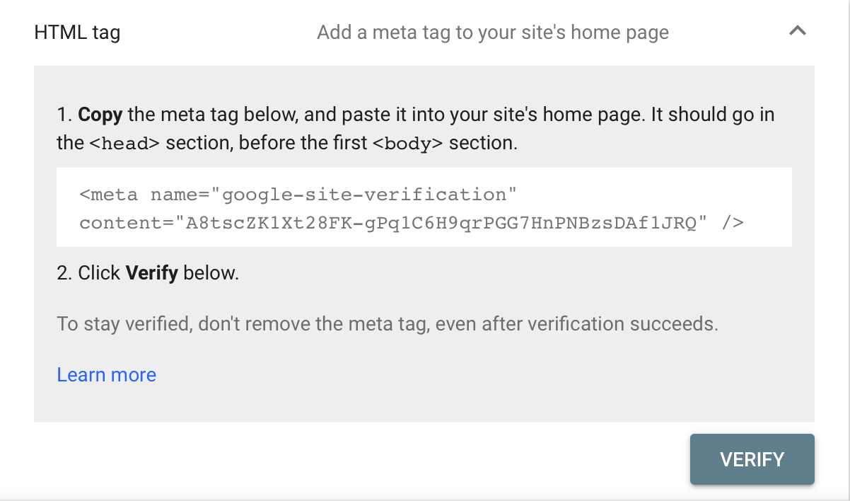Click the closing '/>' of meta tag

pyautogui.click(x=733, y=223)
